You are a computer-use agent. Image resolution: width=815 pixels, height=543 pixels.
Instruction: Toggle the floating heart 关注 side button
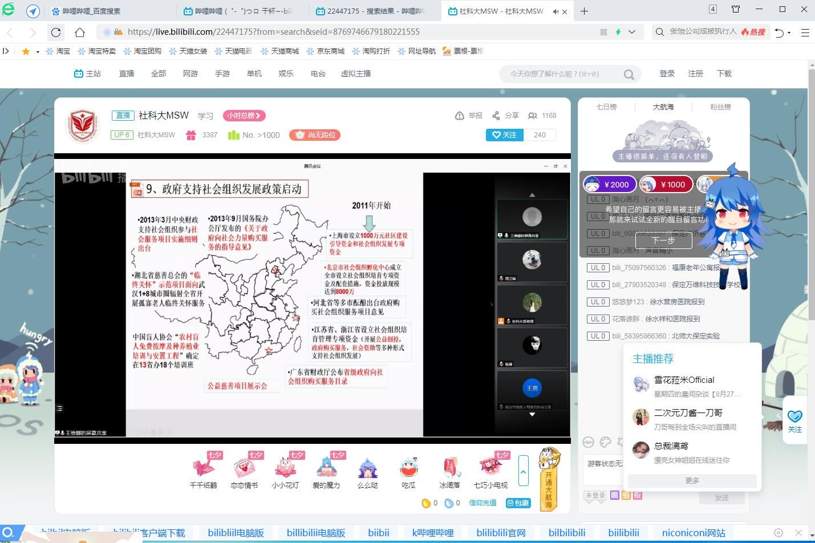tap(795, 420)
